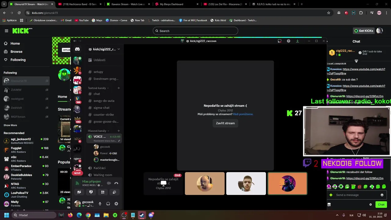Create channel in Textové kanály category
Image resolution: width=391 pixels, height=220 pixels.
coord(119,88)
